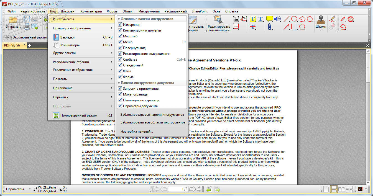Toggle Навигация по странице checkbox
Screen dimensions: 373x196
pyautogui.click(x=120, y=100)
